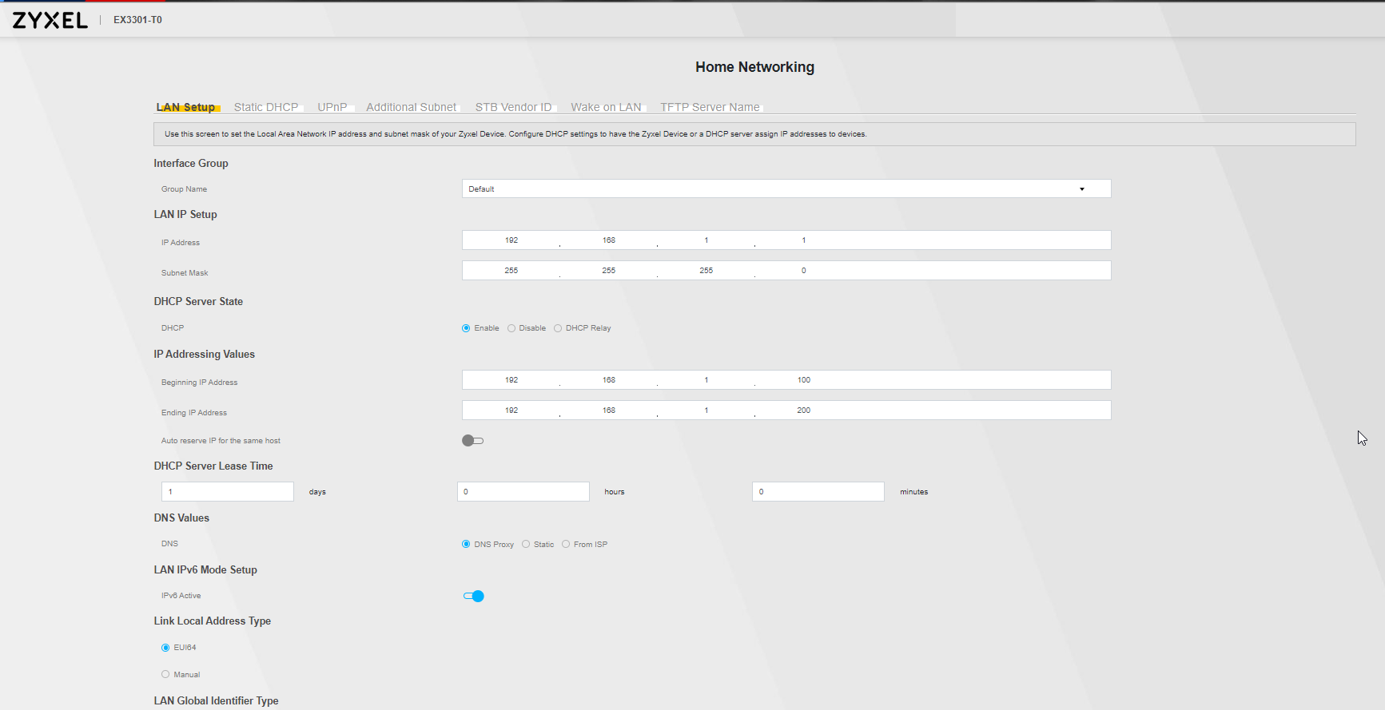Click the 192 octet of LAN IP Address
1385x710 pixels.
pyautogui.click(x=511, y=240)
